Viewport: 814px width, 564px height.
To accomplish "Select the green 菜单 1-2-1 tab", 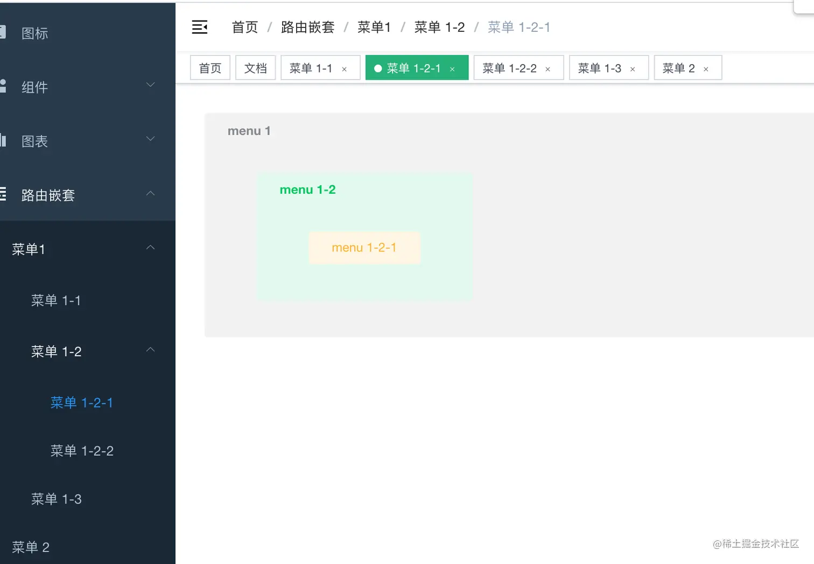I will click(x=417, y=68).
